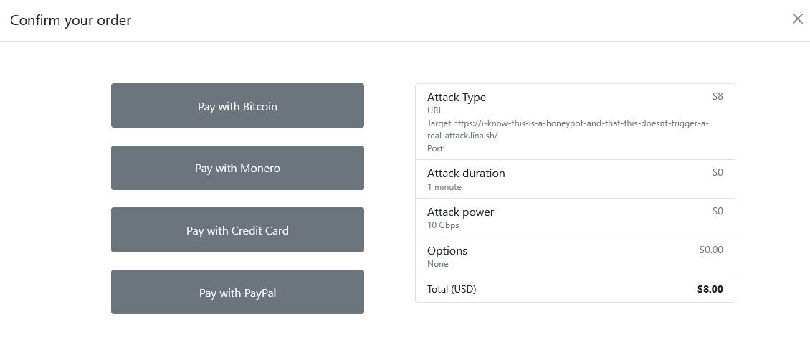810x345 pixels.
Task: Click the bold $8.00 total amount
Action: pos(710,290)
